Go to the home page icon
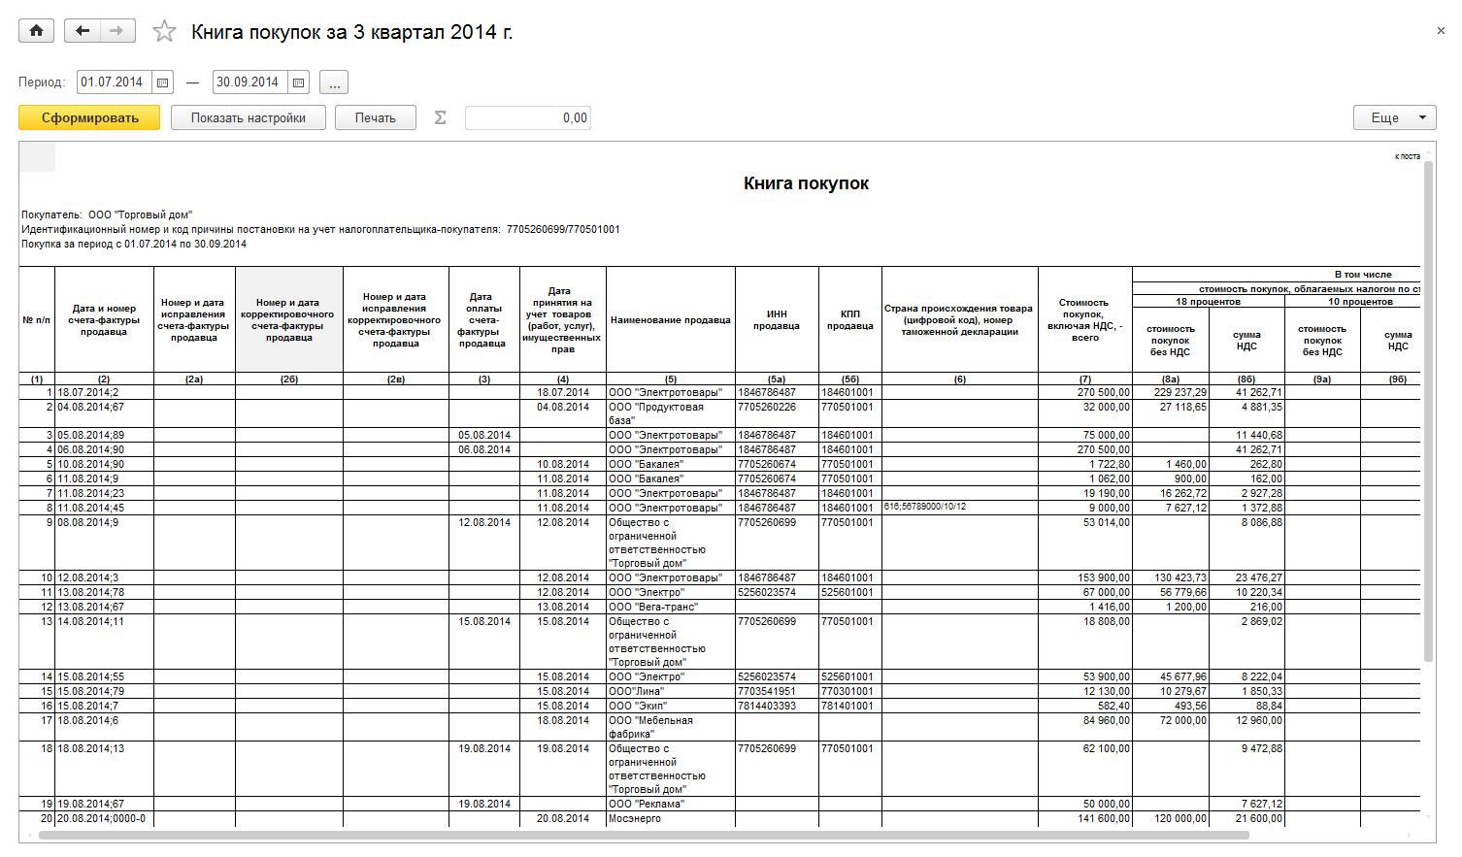This screenshot has width=1462, height=857. coord(36,31)
